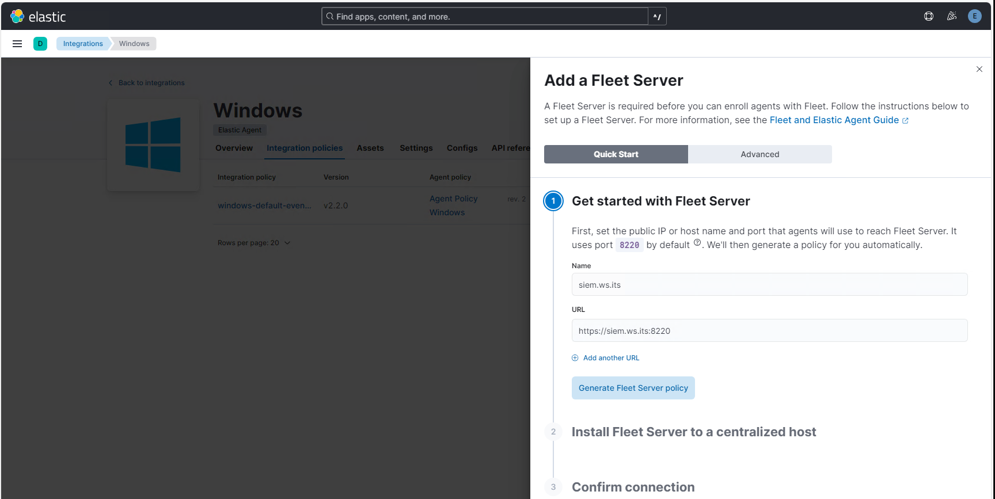Click the keyboard shortcut hint in search bar
This screenshot has height=499, width=995.
(657, 17)
